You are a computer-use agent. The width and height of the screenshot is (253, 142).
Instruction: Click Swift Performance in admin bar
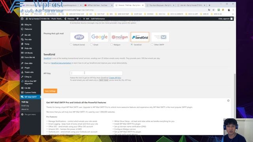pyautogui.click(x=98, y=19)
